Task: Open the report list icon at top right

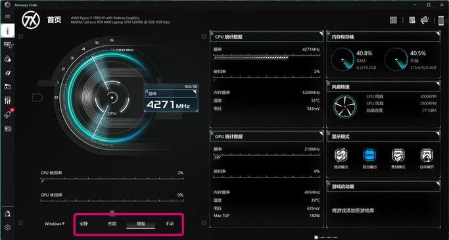Action: pos(412,20)
